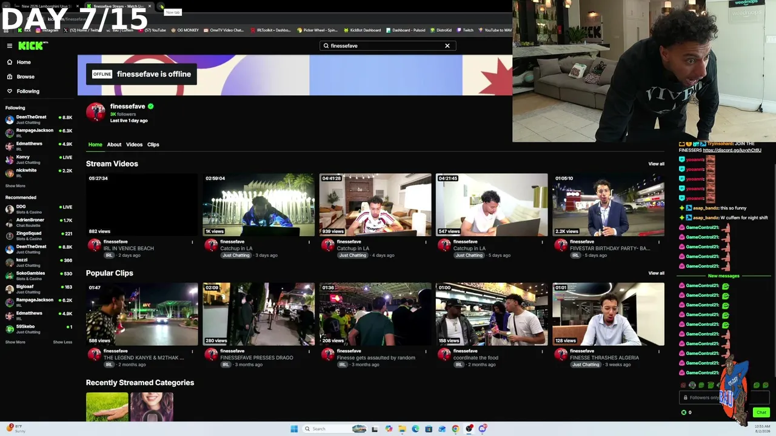Viewport: 776px width, 436px height.
Task: Select the Home tab on the channel
Action: pos(95,145)
